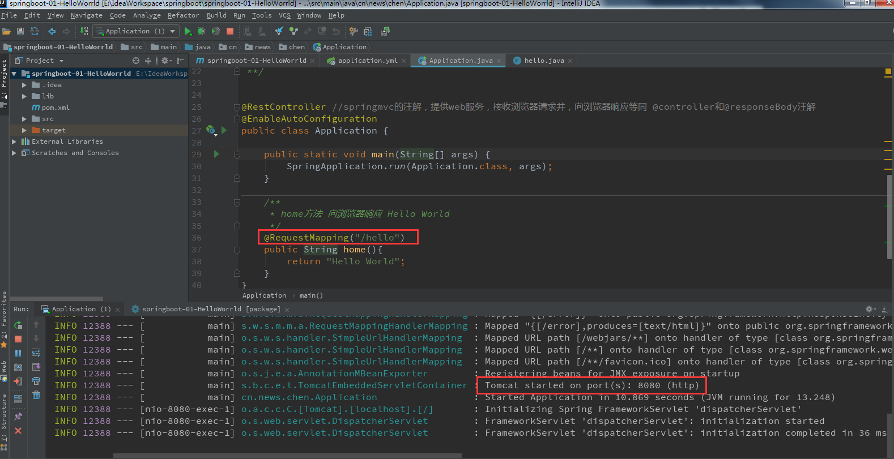
Task: Collapse all in the Project panel header
Action: click(148, 61)
